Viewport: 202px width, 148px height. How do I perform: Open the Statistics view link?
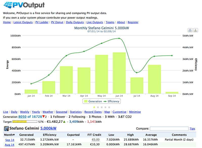(x=76, y=112)
